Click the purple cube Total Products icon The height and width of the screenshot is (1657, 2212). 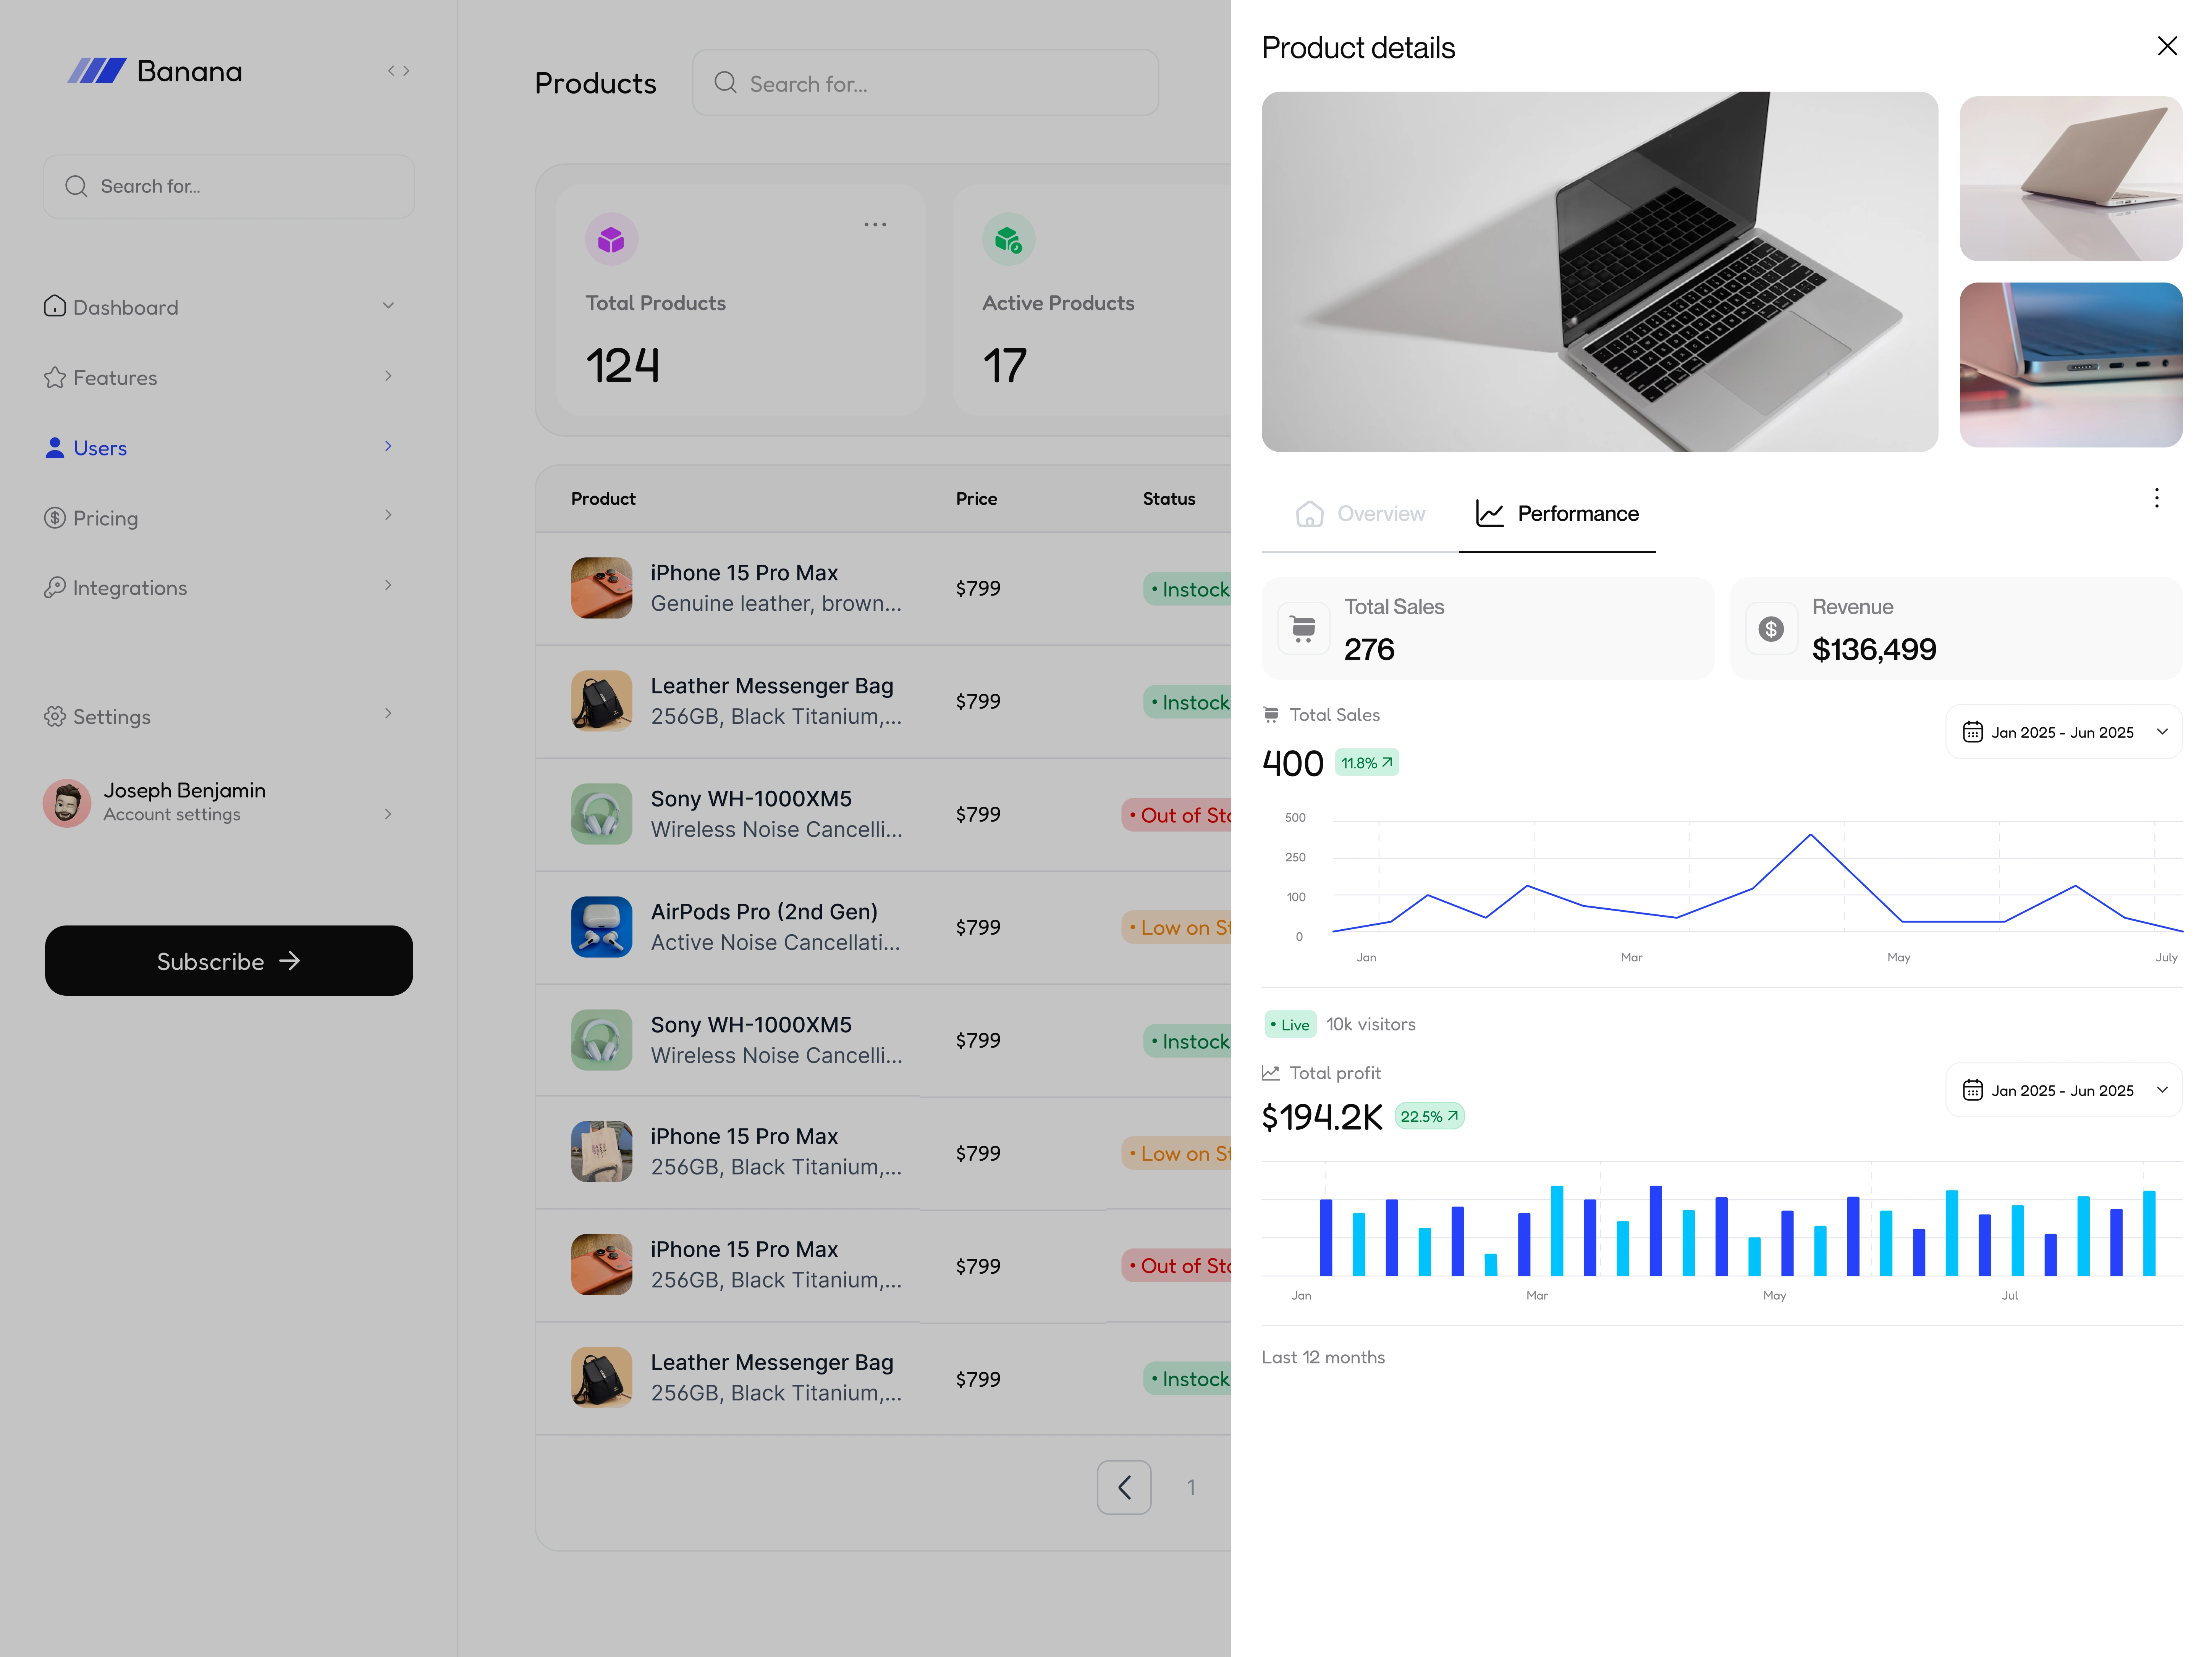[611, 240]
